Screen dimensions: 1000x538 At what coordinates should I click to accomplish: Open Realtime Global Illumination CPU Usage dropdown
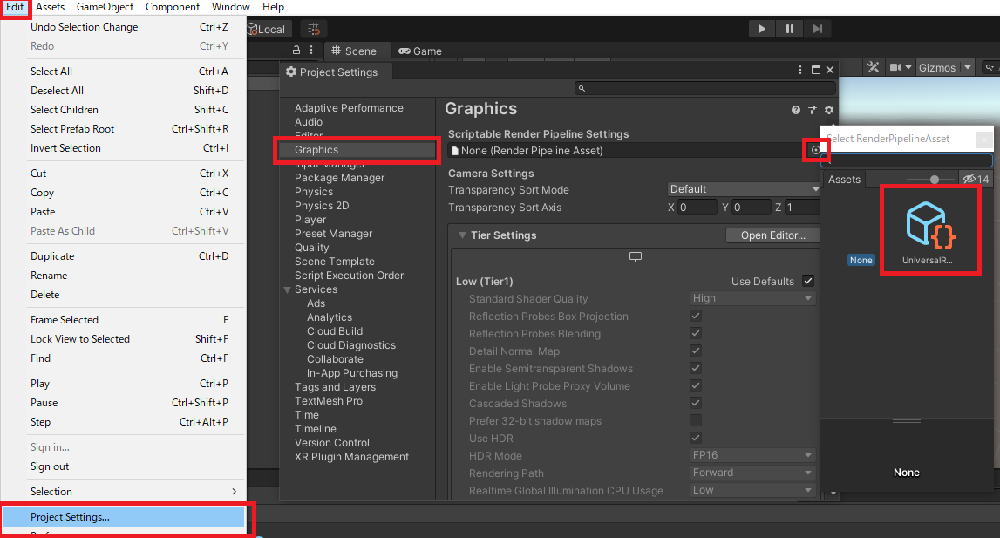752,490
